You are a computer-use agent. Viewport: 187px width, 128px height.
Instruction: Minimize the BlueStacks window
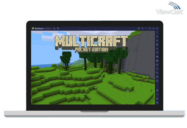coord(146,28)
